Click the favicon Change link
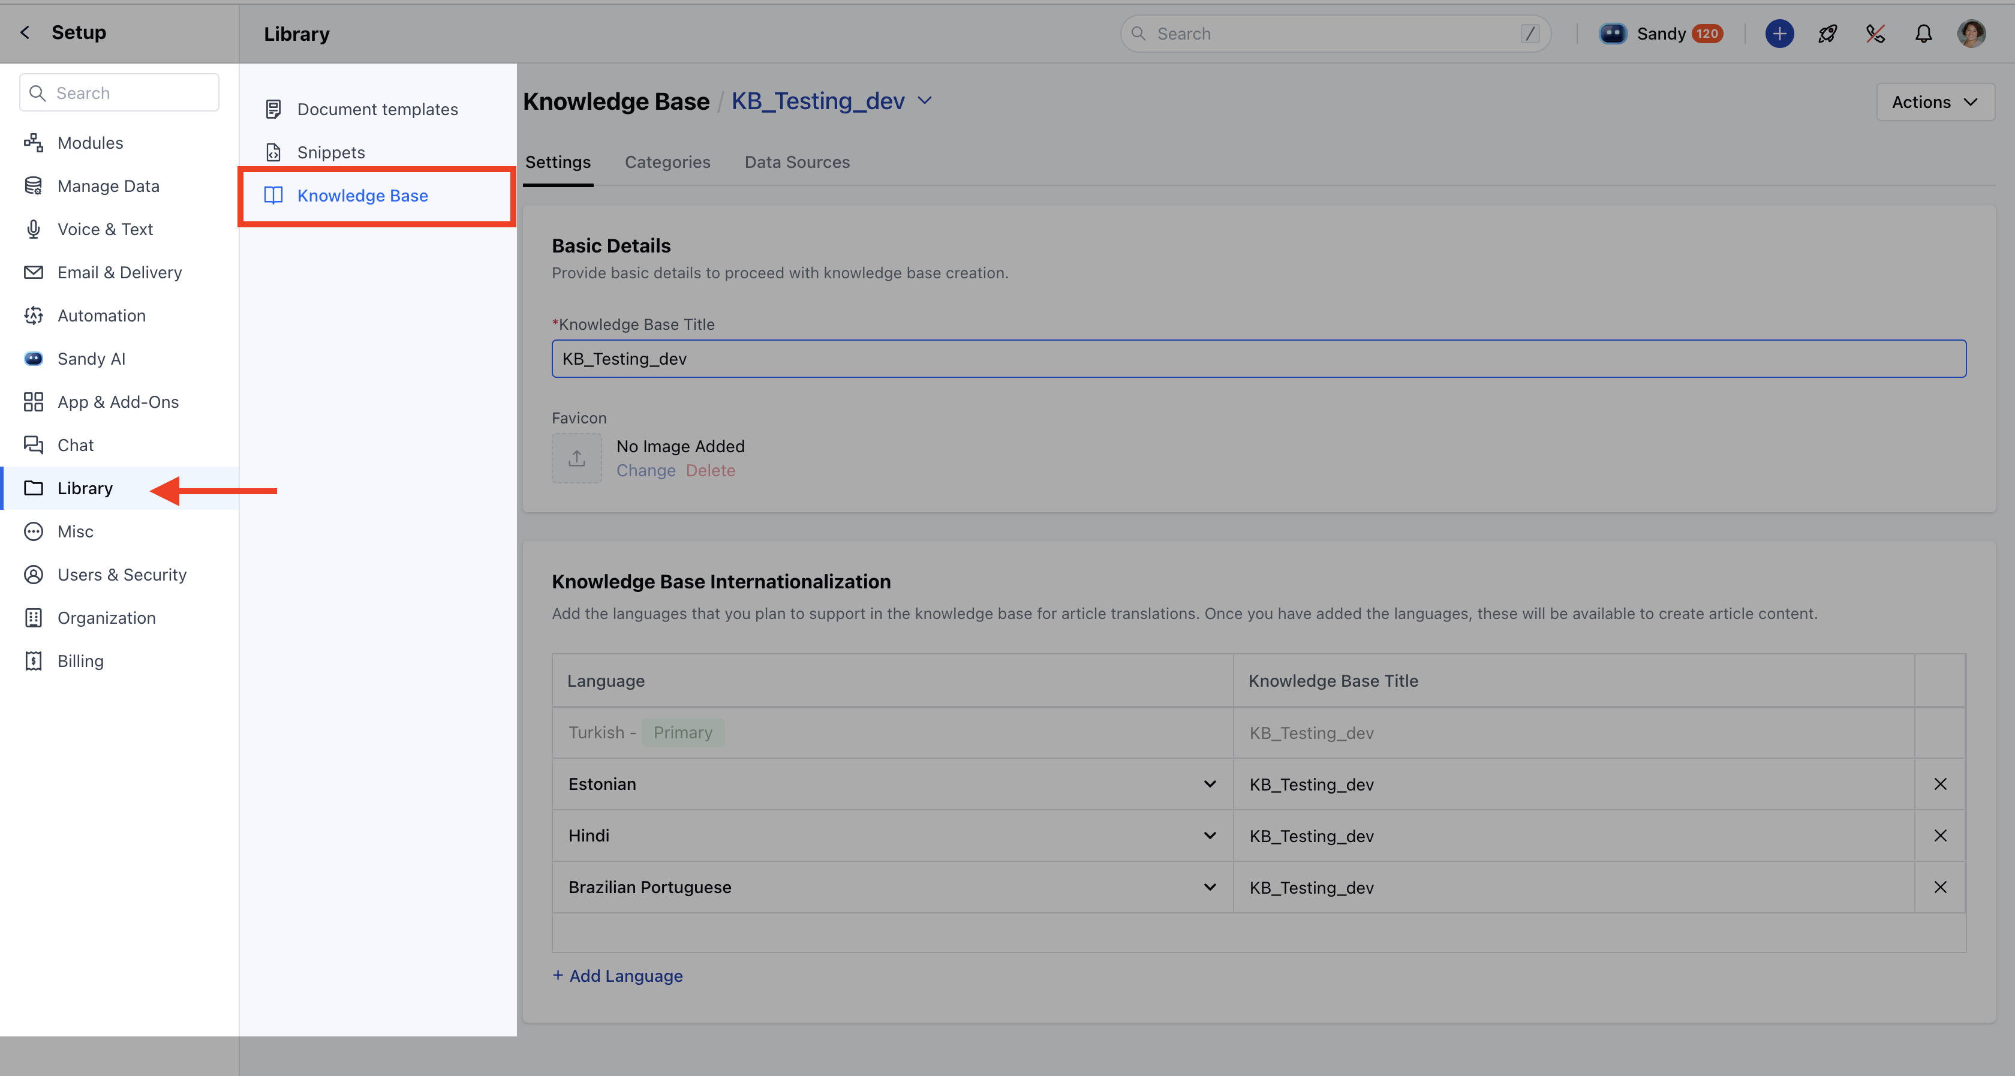This screenshot has width=2015, height=1076. coord(645,470)
